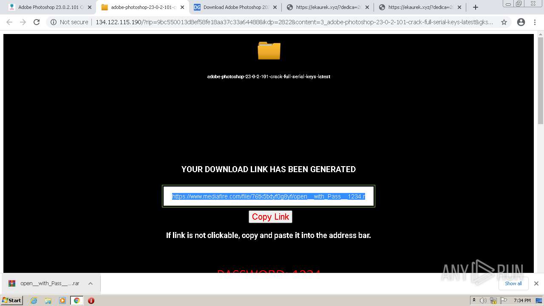Click Show all downloads button
Image resolution: width=544 pixels, height=306 pixels.
coord(513,283)
